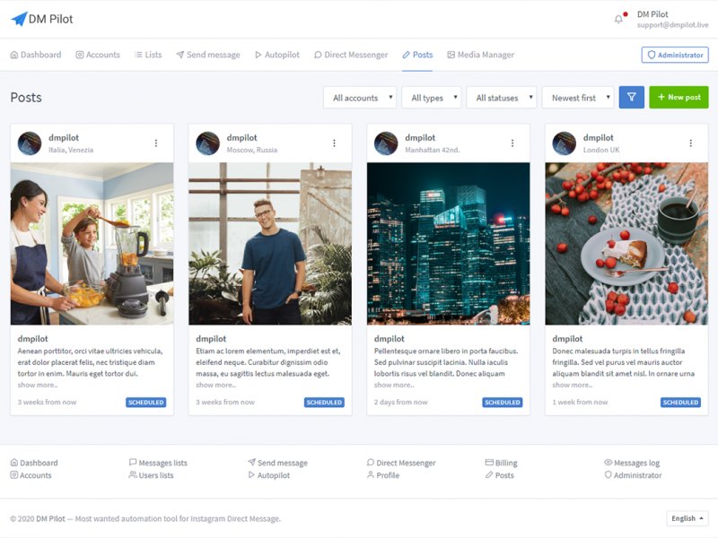Open the notifications bell

pos(618,19)
